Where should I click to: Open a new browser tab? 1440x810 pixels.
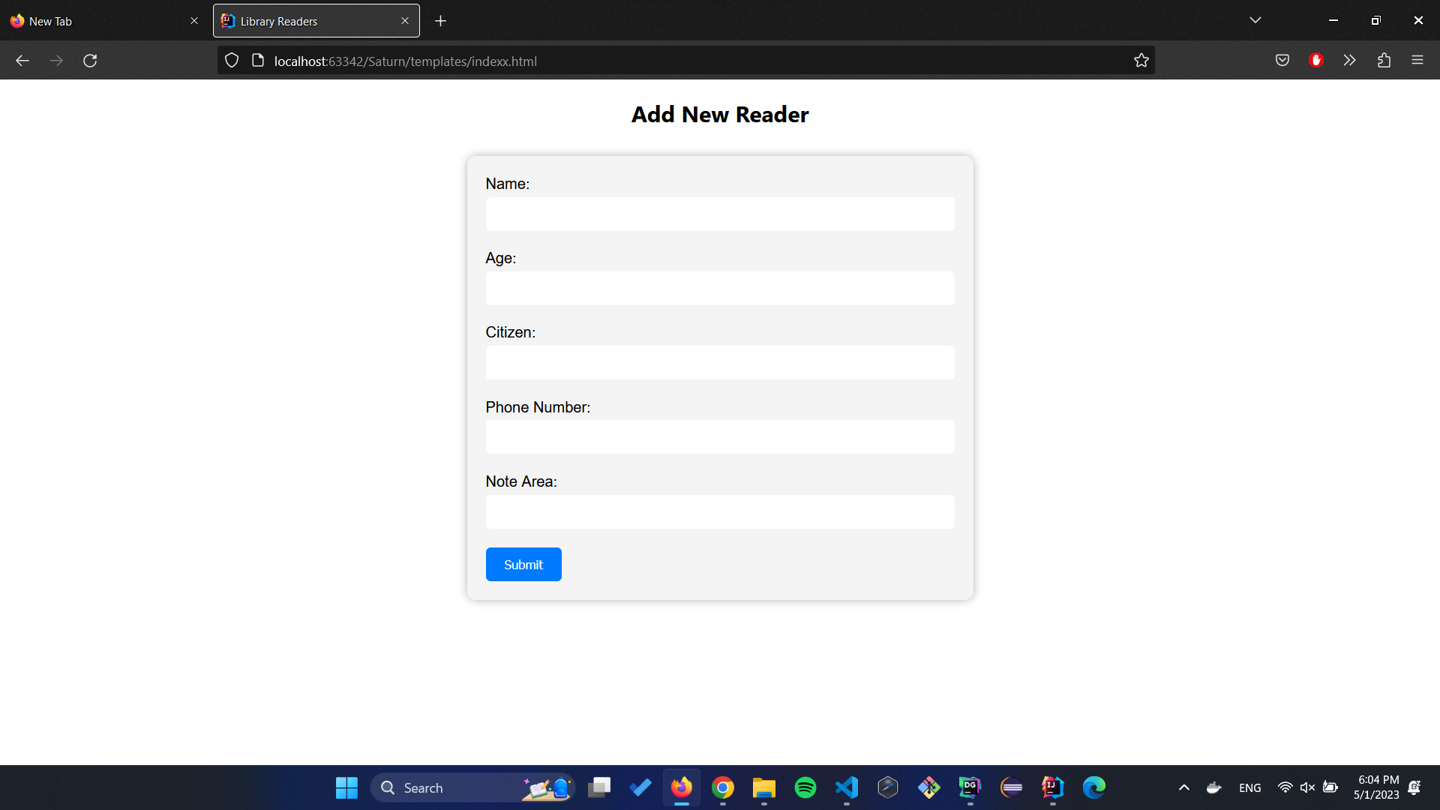pos(440,20)
